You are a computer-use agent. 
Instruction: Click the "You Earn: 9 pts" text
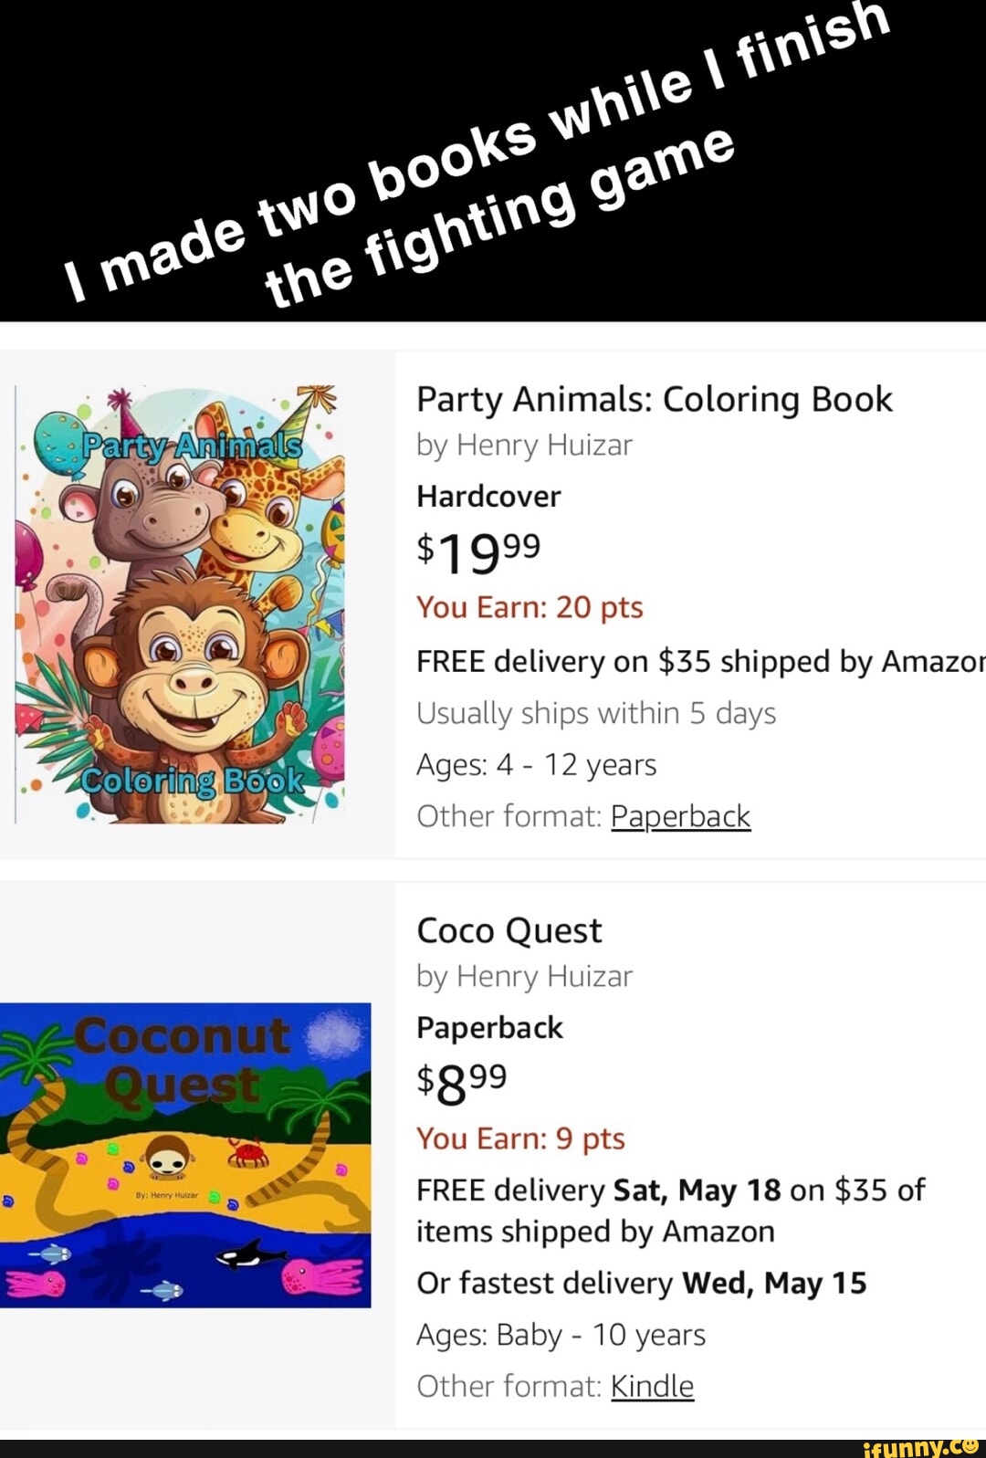point(520,1138)
